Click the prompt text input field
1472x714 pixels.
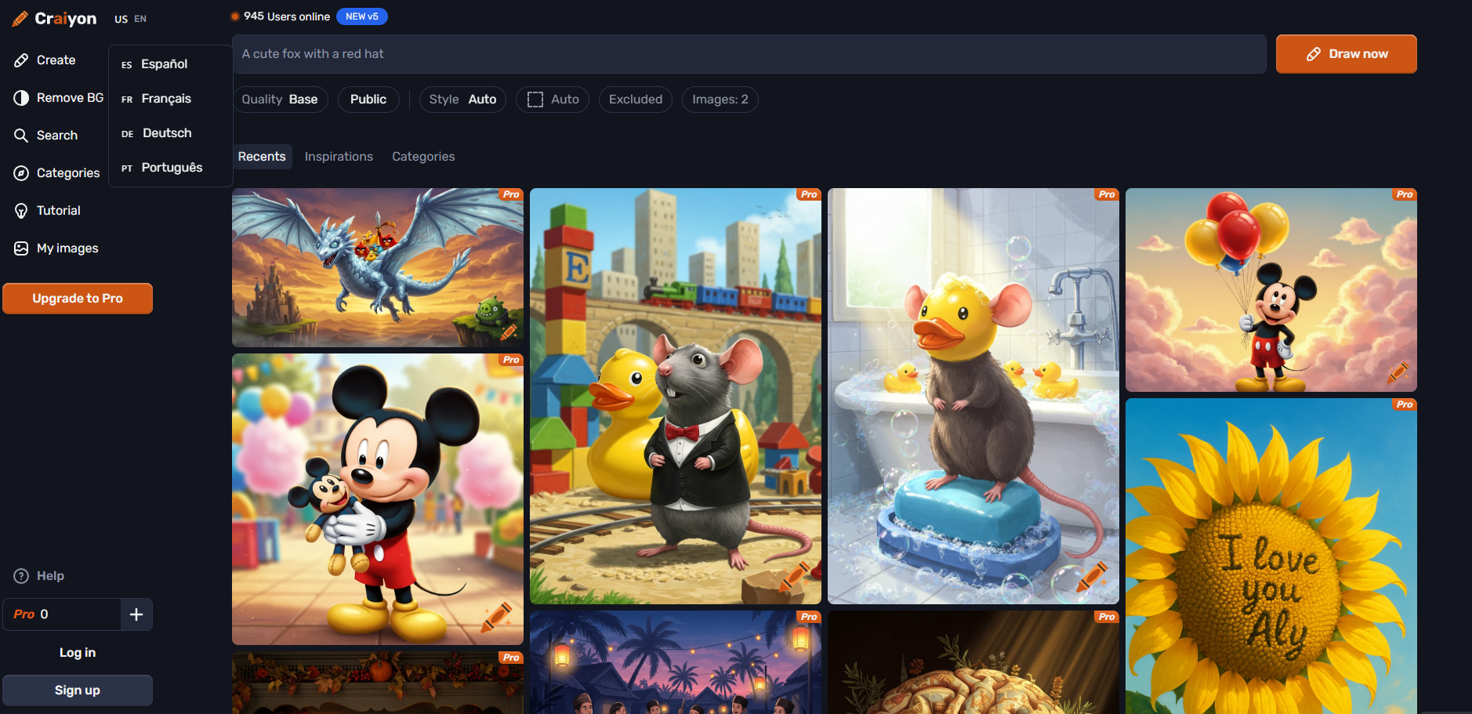pos(749,54)
